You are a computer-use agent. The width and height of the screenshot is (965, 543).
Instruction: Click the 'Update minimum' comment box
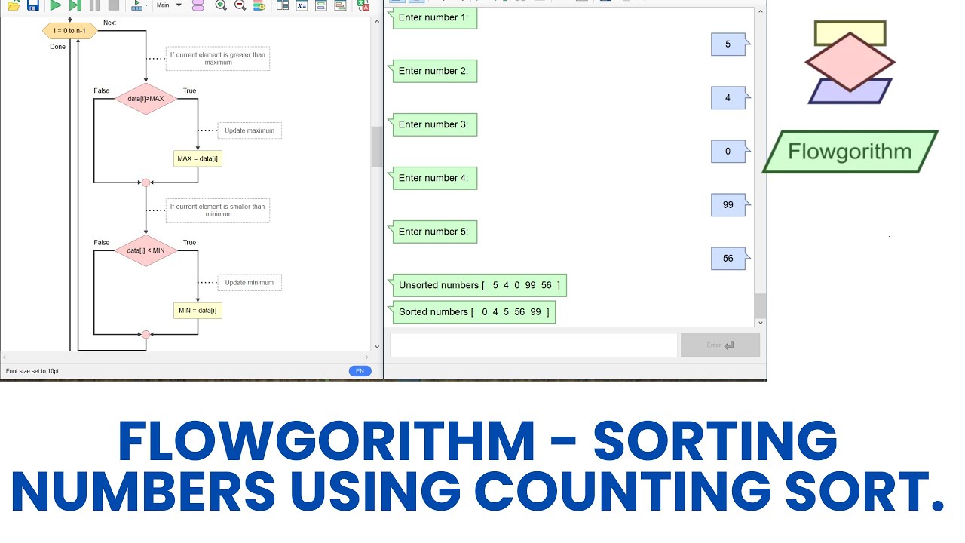(250, 283)
